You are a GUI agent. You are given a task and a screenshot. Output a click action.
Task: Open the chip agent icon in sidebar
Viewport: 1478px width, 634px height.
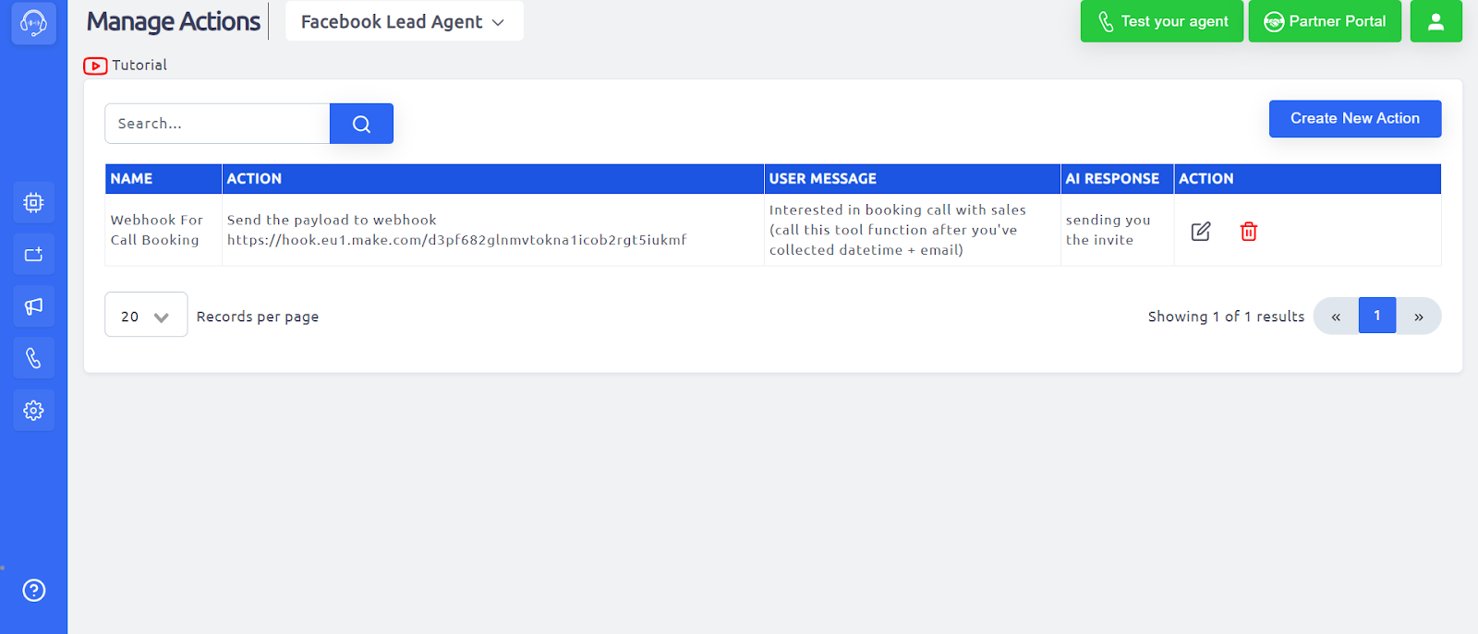(33, 203)
